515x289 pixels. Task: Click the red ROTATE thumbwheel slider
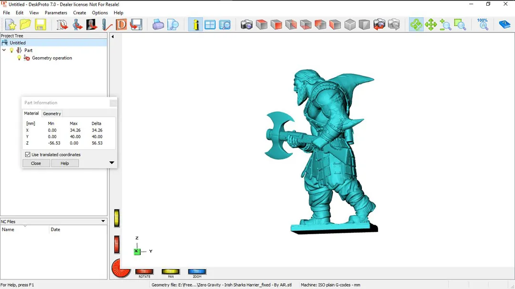(x=144, y=272)
